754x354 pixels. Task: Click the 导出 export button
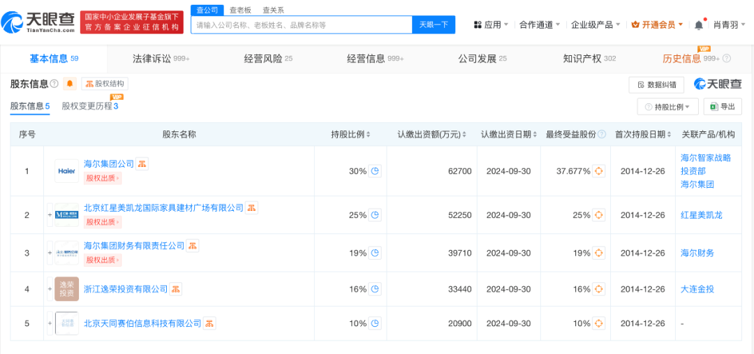[723, 107]
